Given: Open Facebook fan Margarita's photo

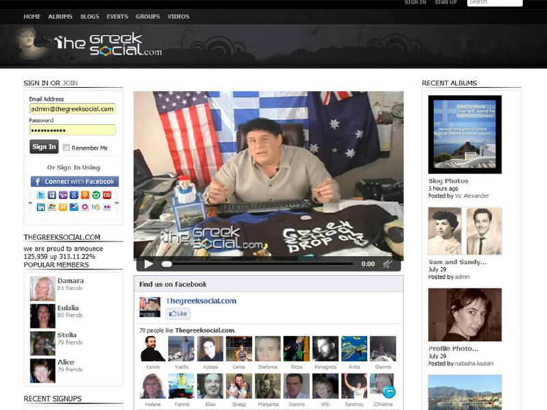Looking at the screenshot, I should coord(268,386).
